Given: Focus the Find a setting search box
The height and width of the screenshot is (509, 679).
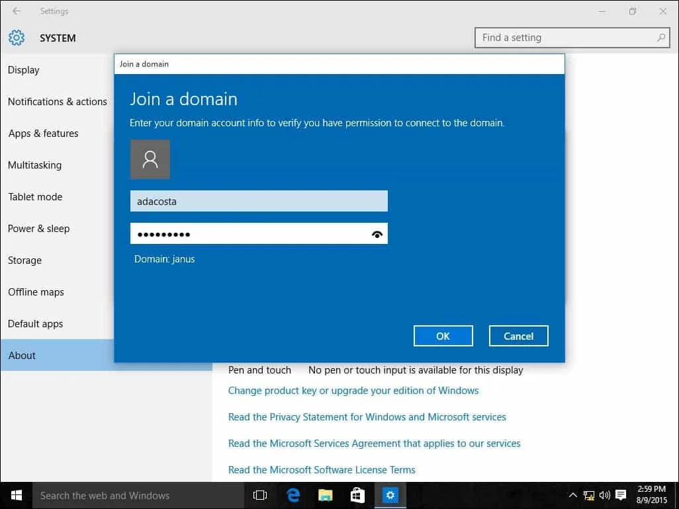Looking at the screenshot, I should coord(572,38).
